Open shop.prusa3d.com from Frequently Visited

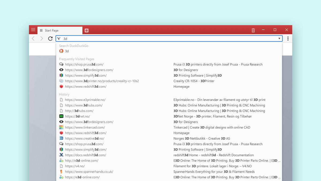(x=84, y=64)
